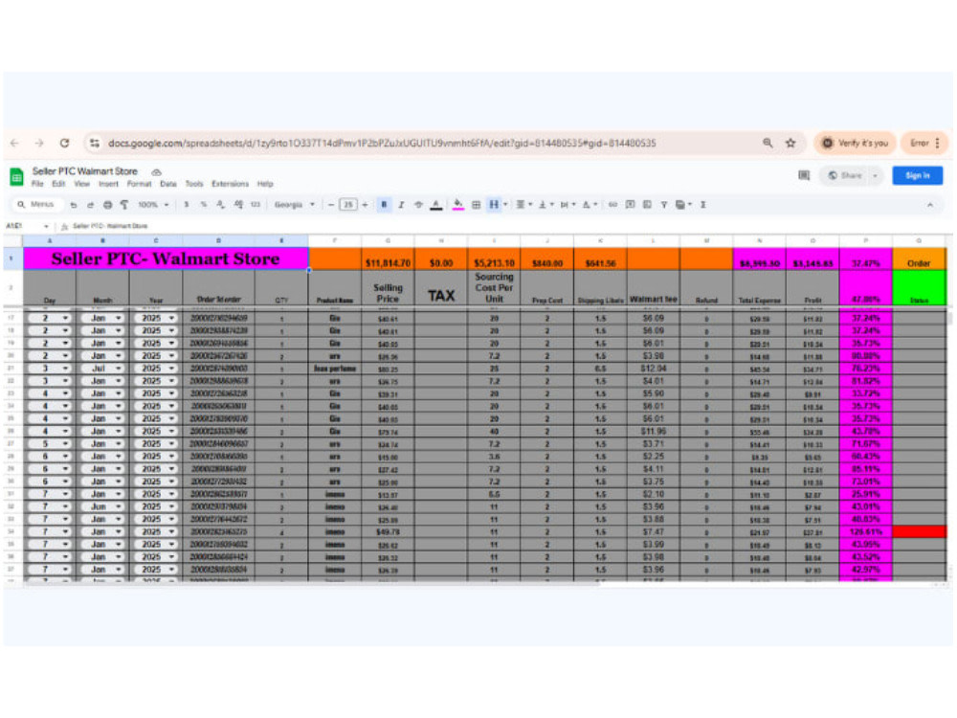Reload the browser page
Screen dimensions: 957x718
tap(64, 143)
